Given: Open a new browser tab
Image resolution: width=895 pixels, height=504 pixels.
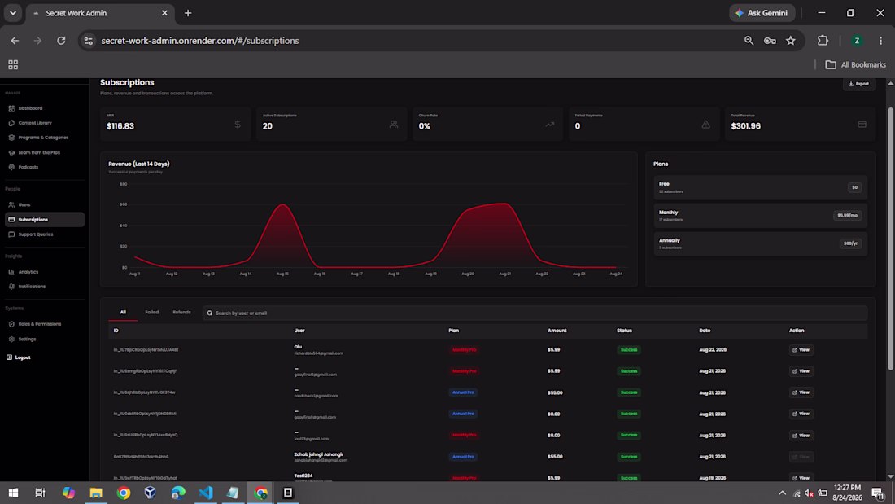Looking at the screenshot, I should pyautogui.click(x=188, y=12).
